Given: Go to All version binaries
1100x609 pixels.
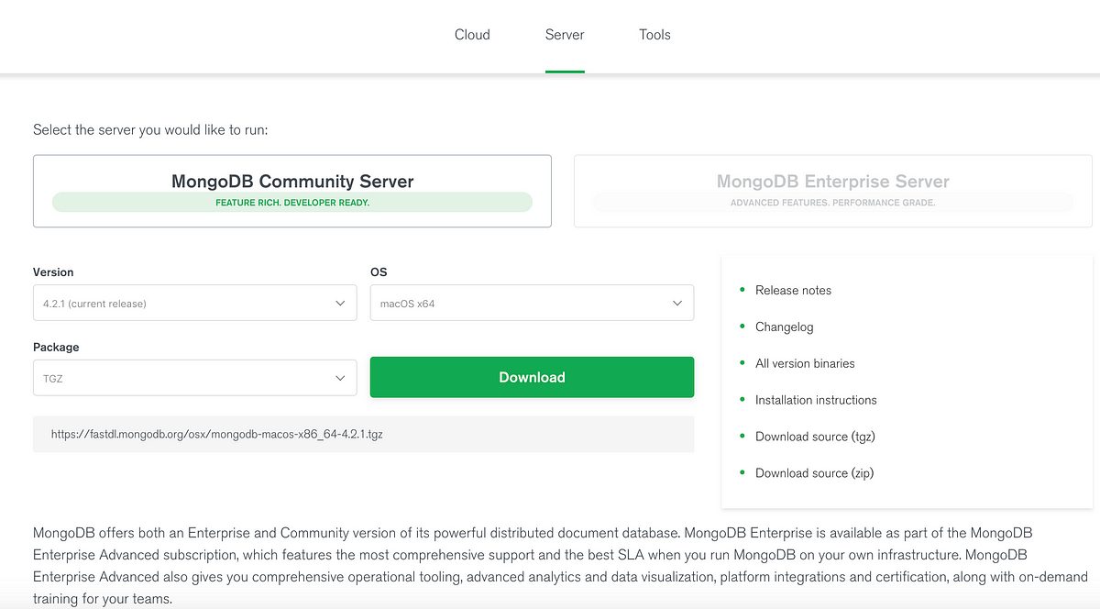Looking at the screenshot, I should (x=805, y=363).
